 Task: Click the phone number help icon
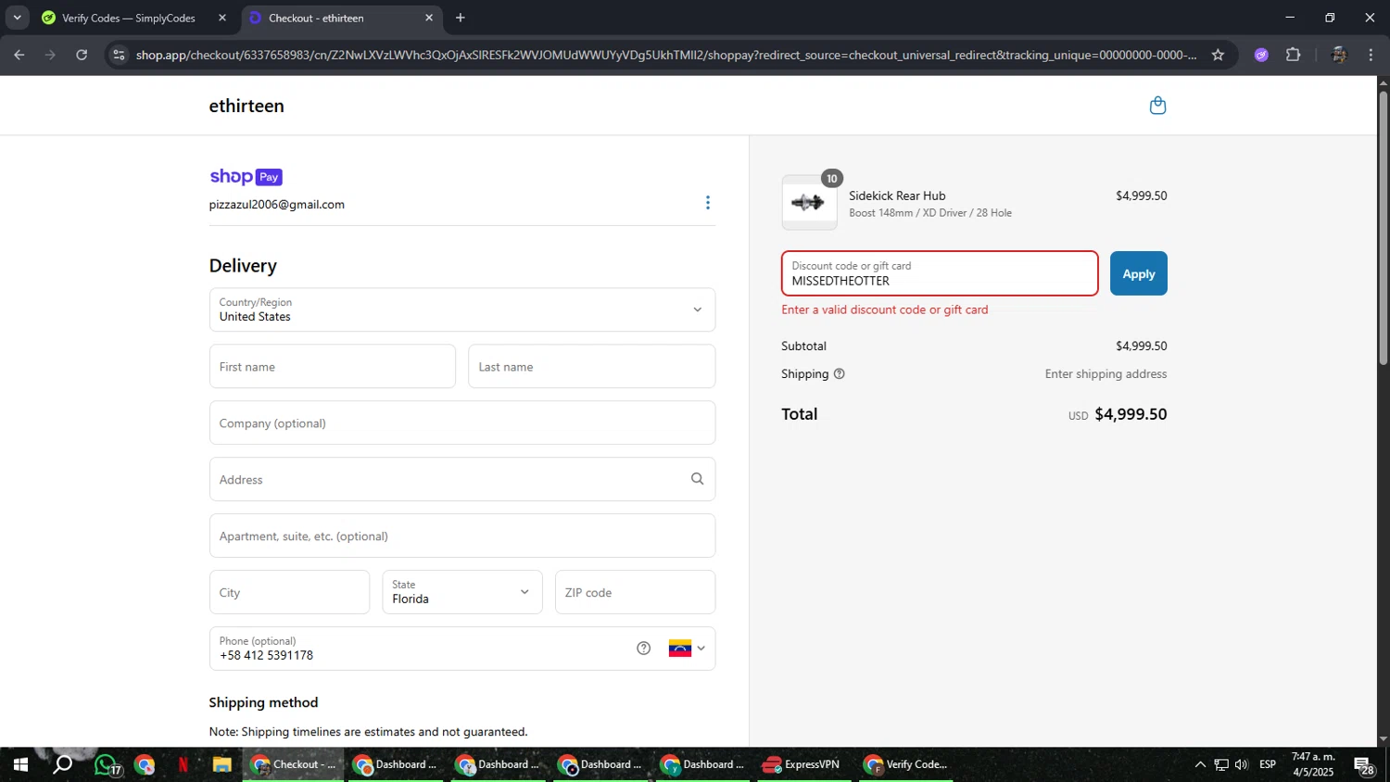[644, 649]
